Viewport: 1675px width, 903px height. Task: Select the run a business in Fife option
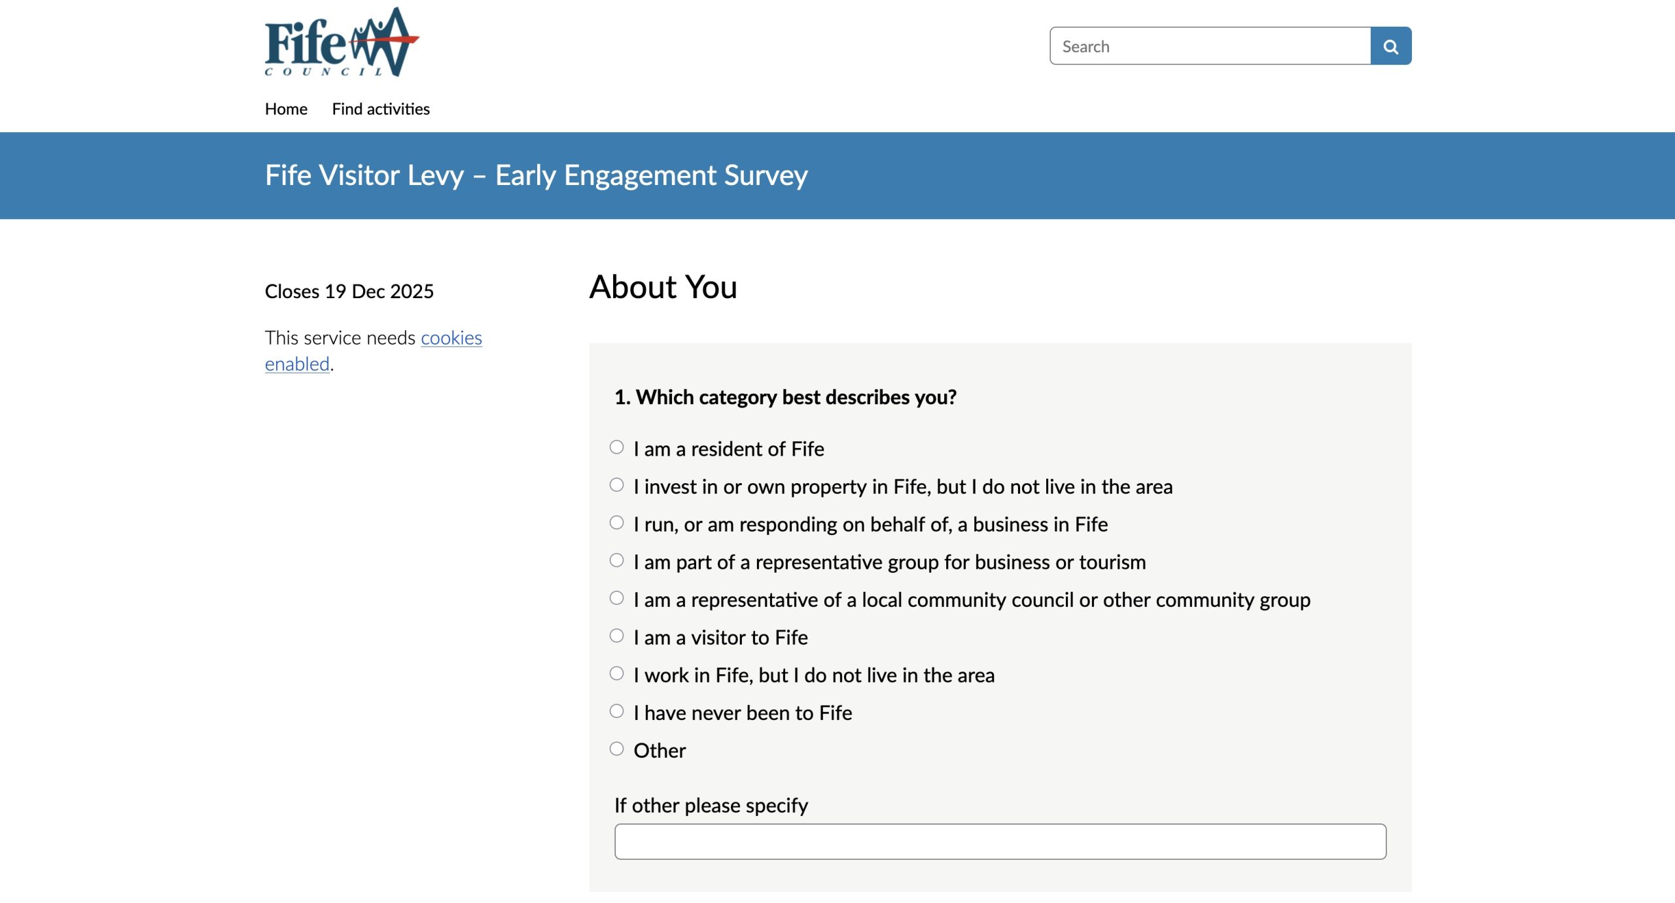click(x=616, y=523)
